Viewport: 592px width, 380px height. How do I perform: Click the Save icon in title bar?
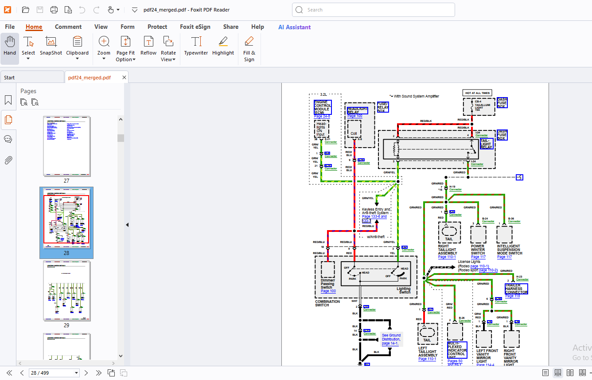(40, 10)
